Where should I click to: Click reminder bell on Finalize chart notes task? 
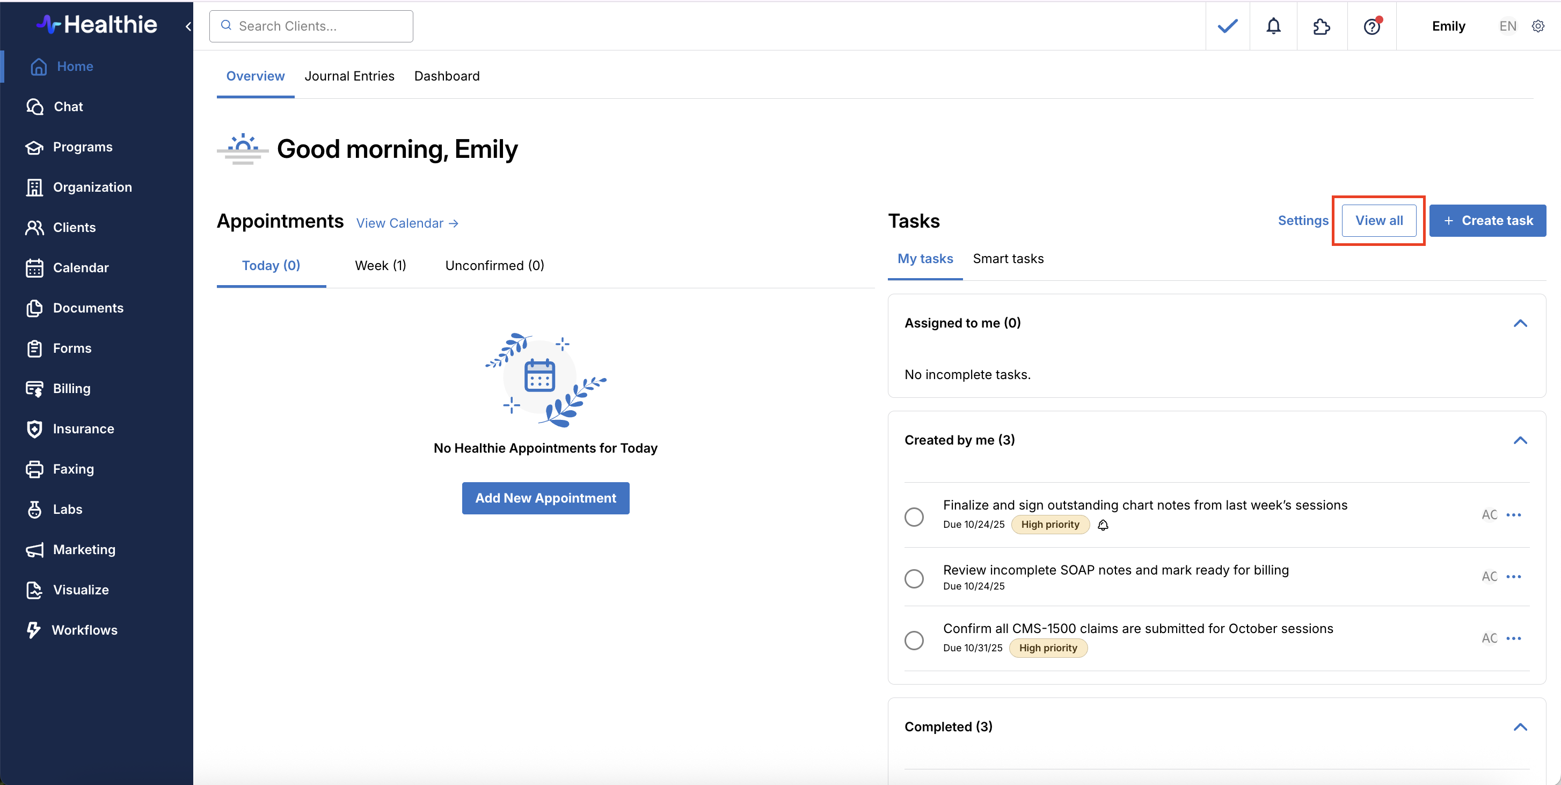click(1103, 525)
